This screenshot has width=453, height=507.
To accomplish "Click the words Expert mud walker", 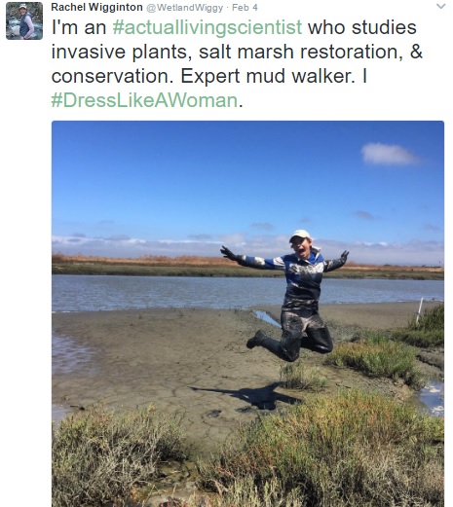I will 268,76.
